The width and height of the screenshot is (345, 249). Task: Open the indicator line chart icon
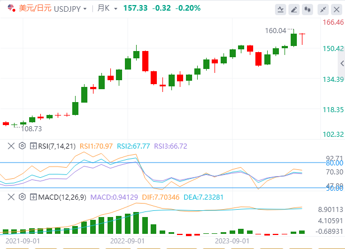(x=281, y=10)
